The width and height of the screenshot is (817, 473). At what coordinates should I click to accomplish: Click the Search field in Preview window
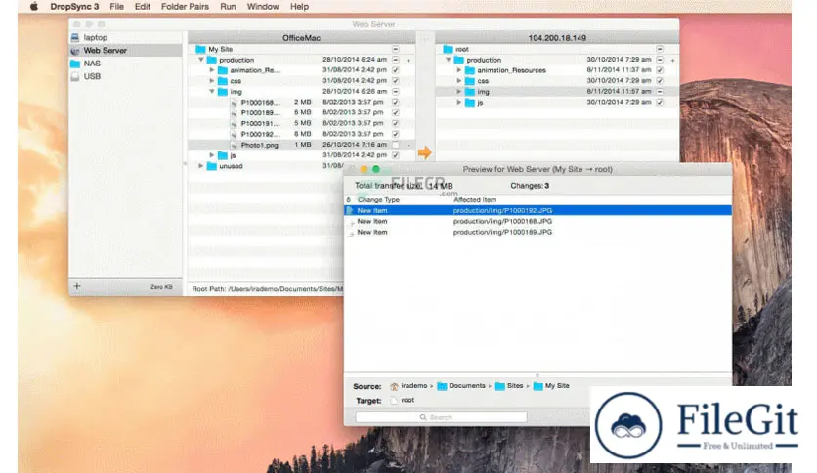(441, 417)
